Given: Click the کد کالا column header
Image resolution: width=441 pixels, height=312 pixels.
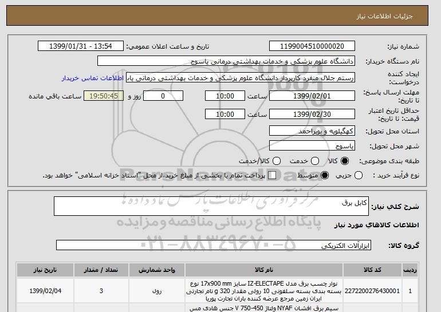Looking at the screenshot, I should pos(372,270).
